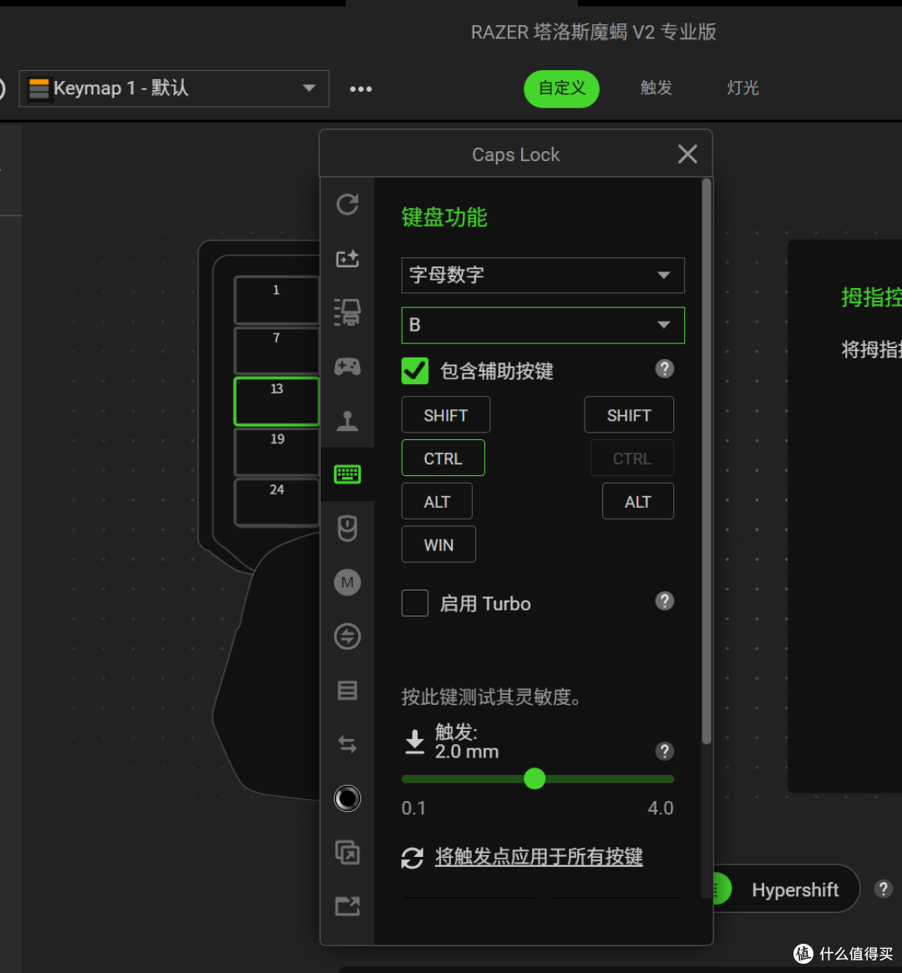Open help for 启用 Turbo
The width and height of the screenshot is (902, 973).
665,601
